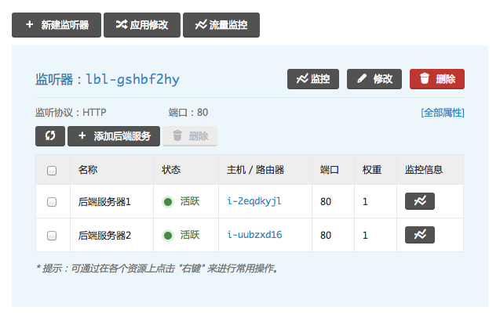This screenshot has height=321, width=500.
Task: Select the checkbox for 后端服务器2
Action: [52, 236]
